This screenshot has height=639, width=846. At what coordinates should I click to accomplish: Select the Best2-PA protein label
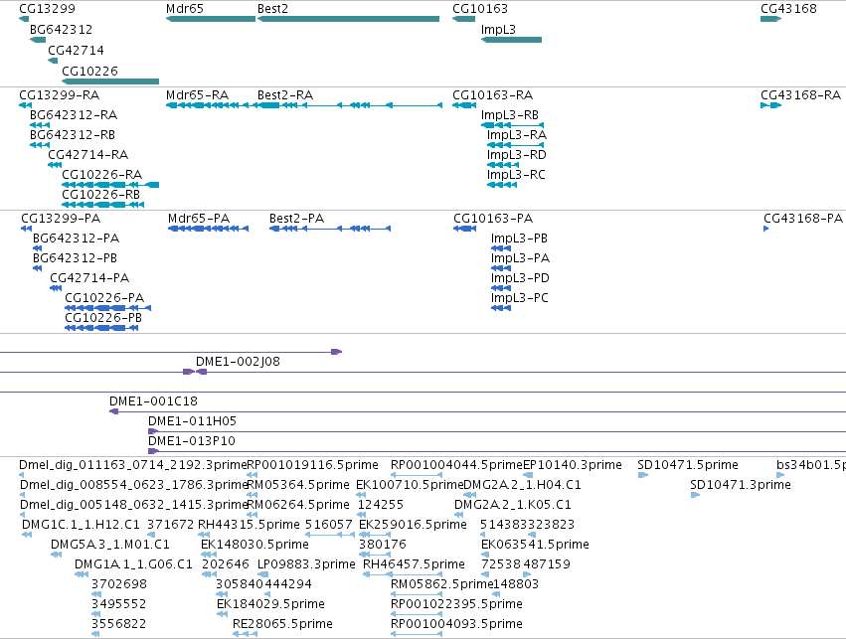297,219
